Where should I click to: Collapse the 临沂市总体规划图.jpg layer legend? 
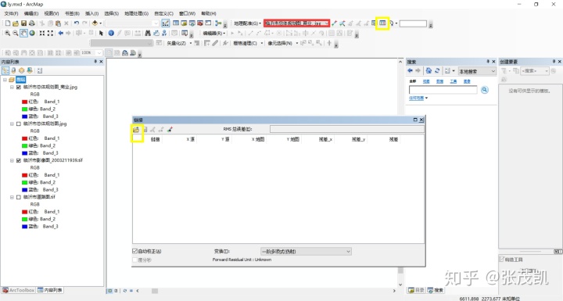click(12, 124)
